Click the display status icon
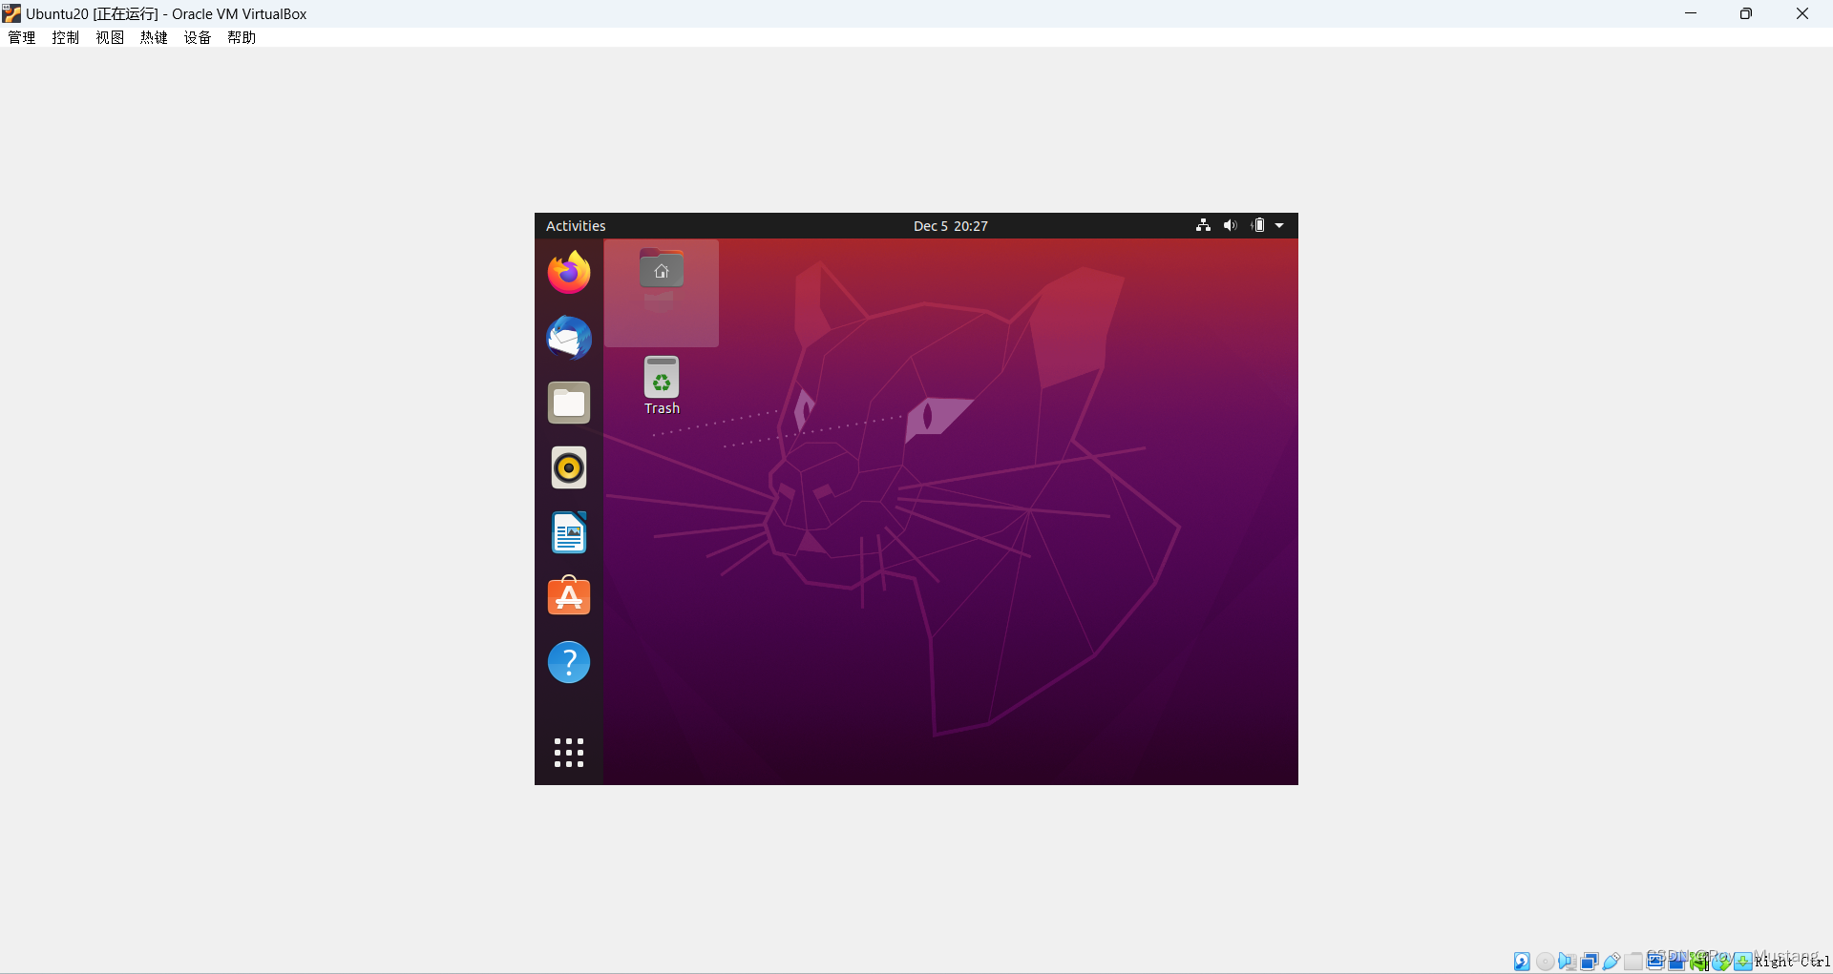The image size is (1833, 974). (x=1655, y=961)
